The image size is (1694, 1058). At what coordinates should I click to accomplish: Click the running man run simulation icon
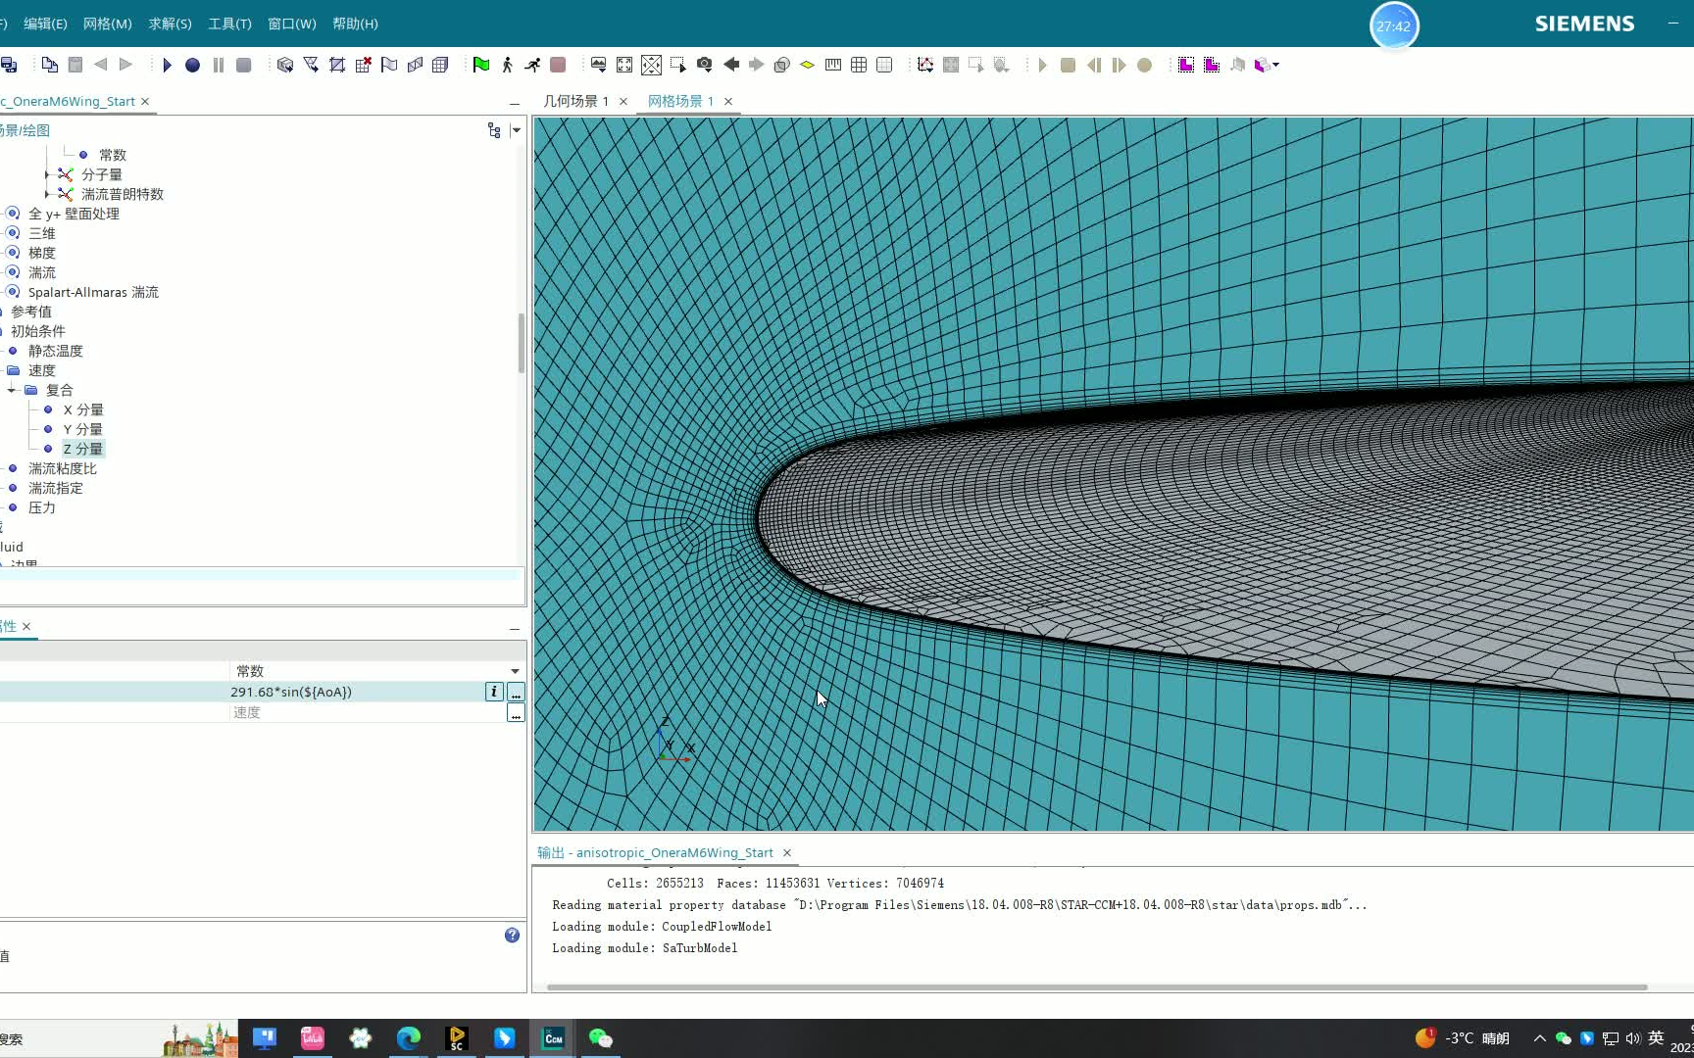click(x=532, y=65)
